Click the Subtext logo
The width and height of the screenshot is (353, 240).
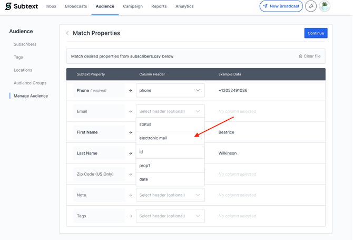pyautogui.click(x=22, y=6)
